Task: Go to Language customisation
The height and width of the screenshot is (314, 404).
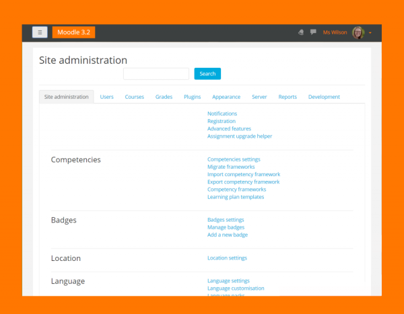Action: 236,288
